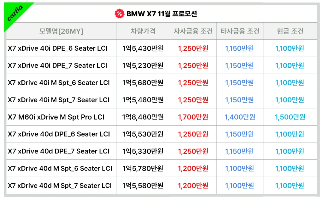Click the 1,500만원 cash discount value

(290, 117)
